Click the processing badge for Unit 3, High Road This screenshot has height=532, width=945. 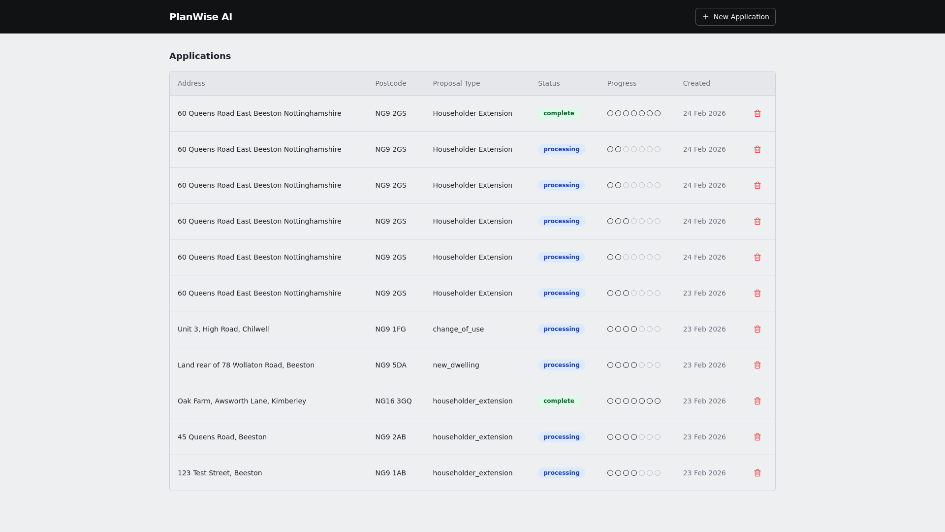561,329
